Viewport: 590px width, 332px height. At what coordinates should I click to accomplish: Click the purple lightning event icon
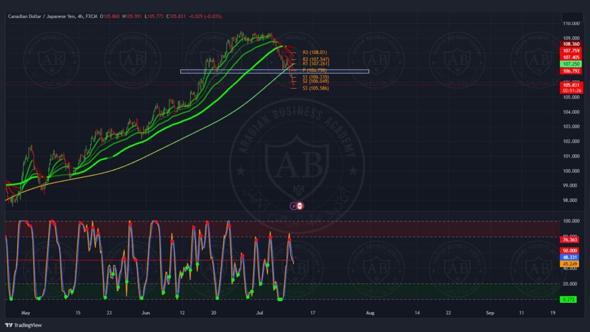293,206
